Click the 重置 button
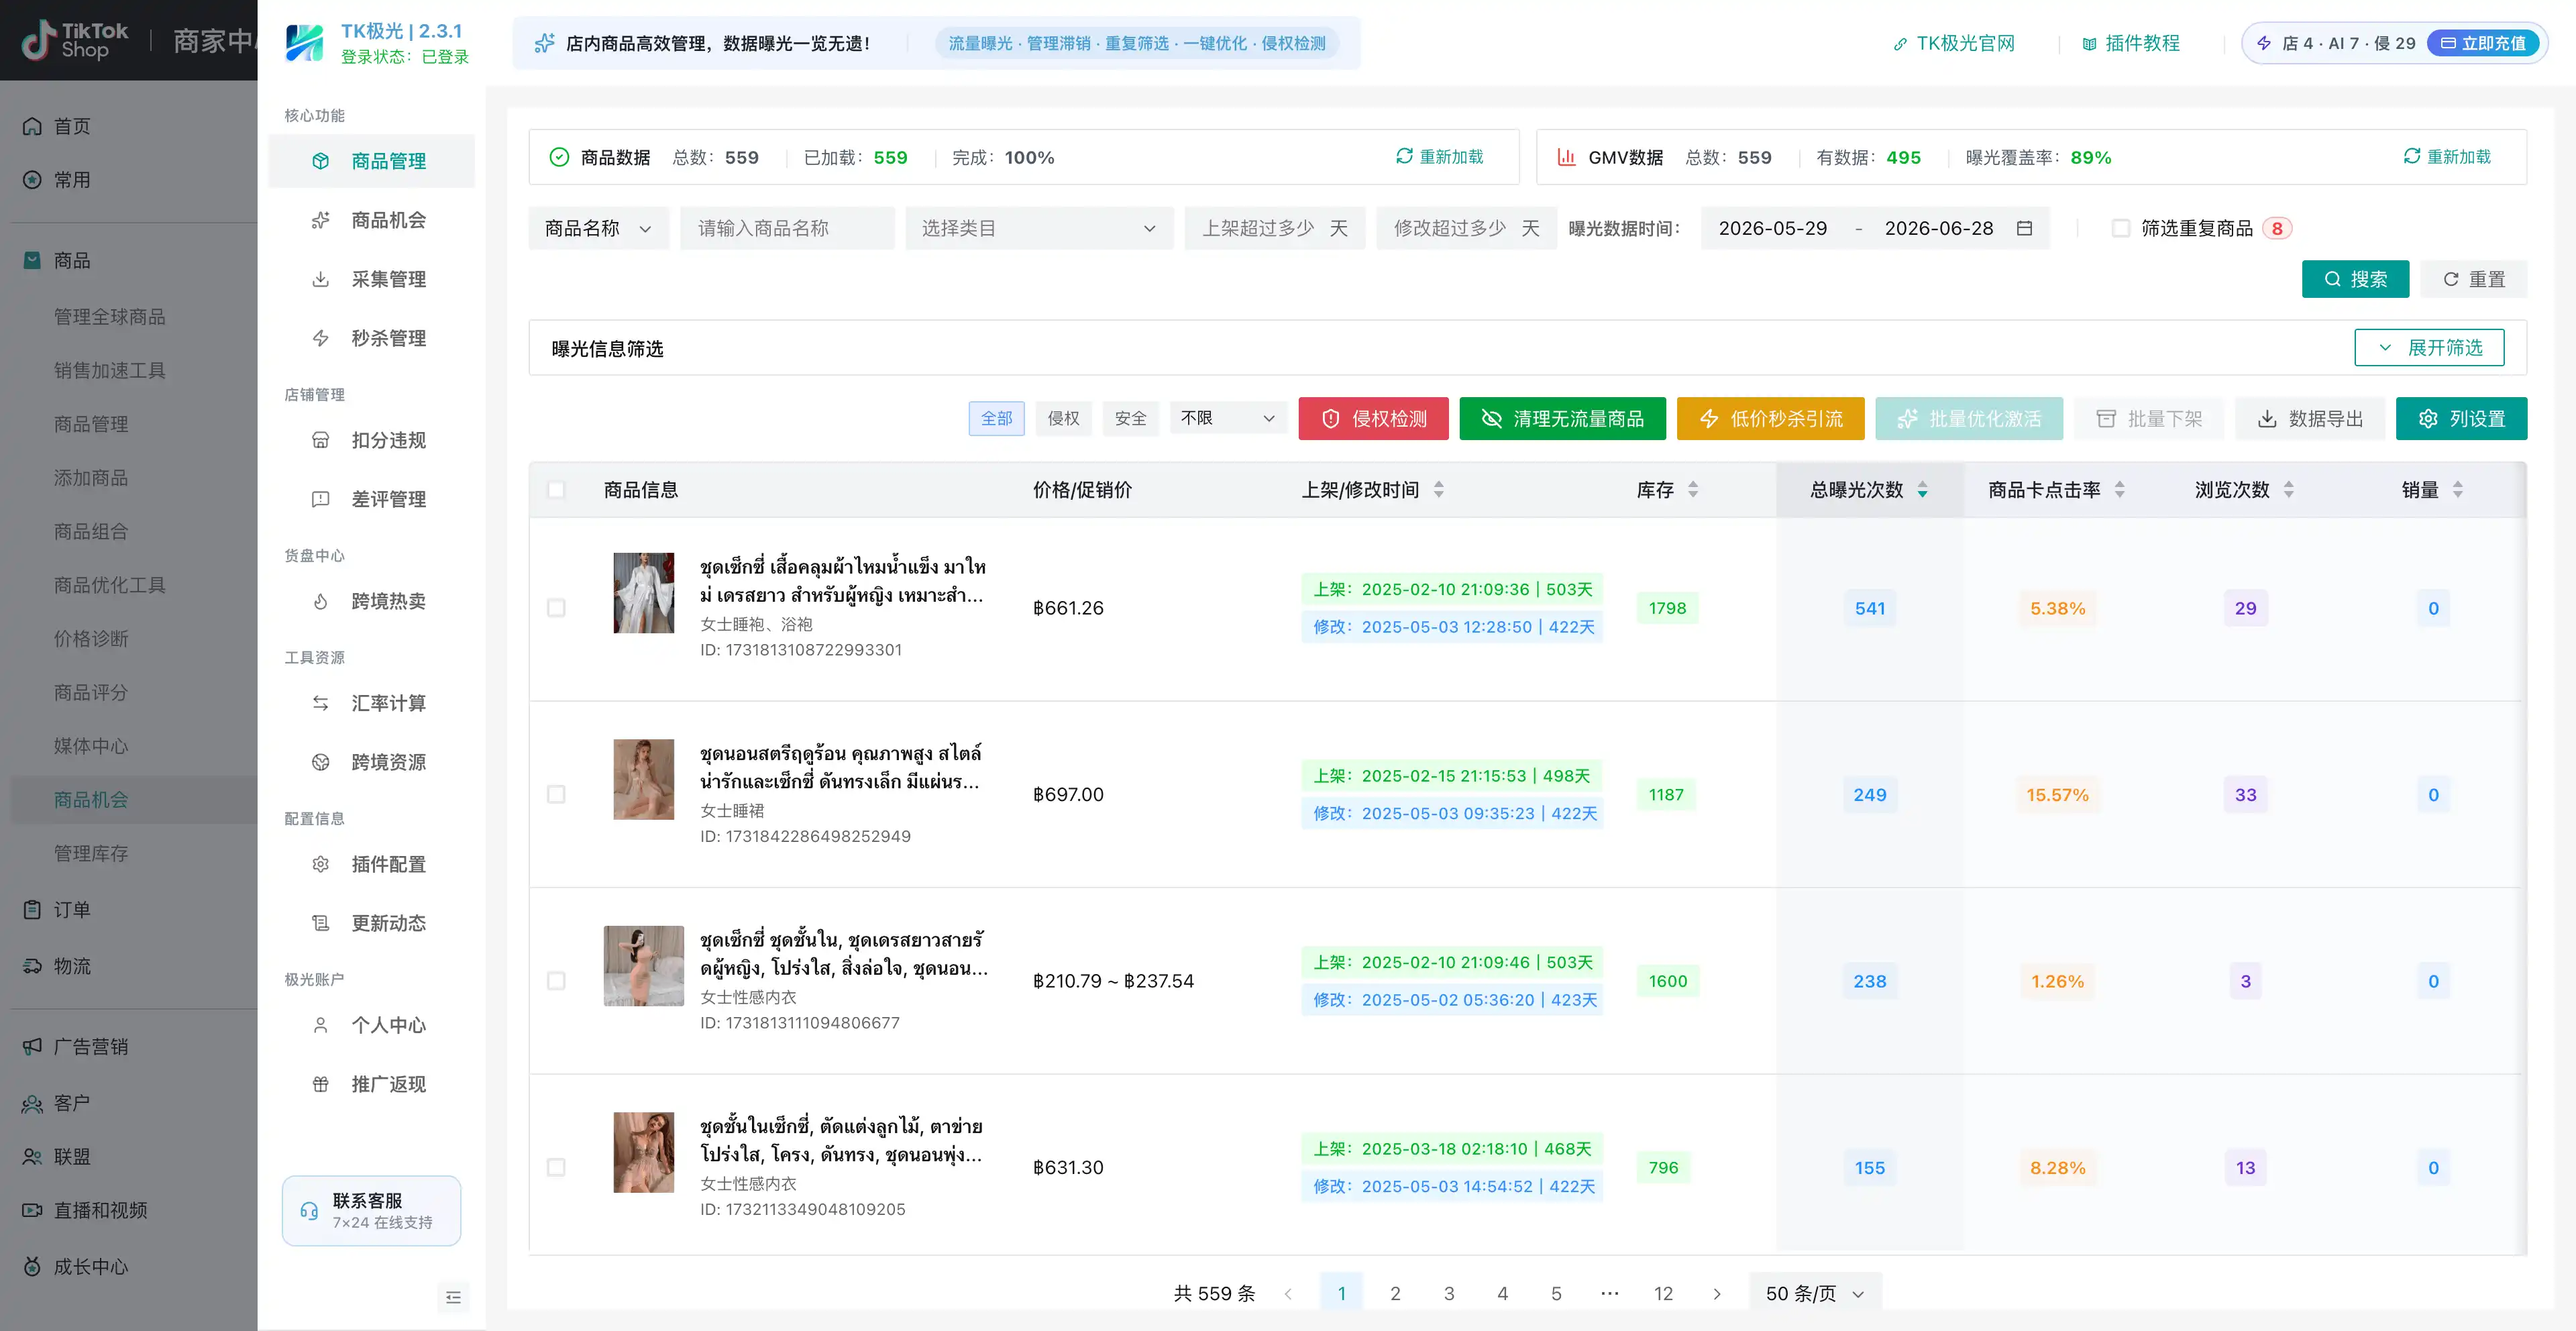The height and width of the screenshot is (1331, 2576). (x=2474, y=279)
